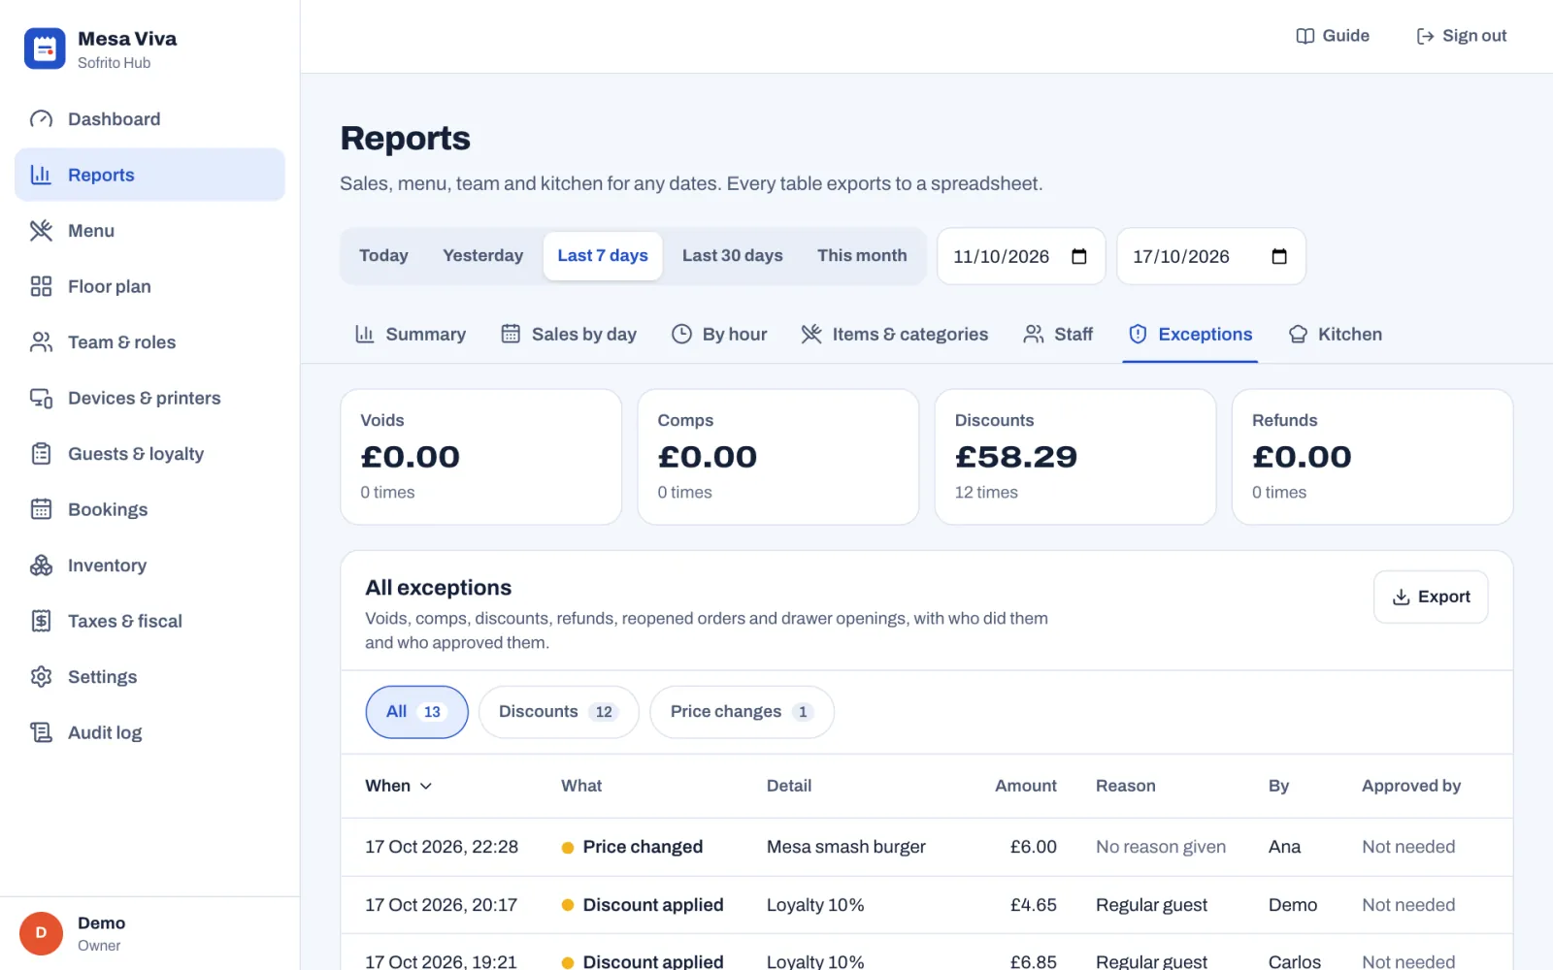Click the Exceptions shield icon

click(x=1138, y=335)
